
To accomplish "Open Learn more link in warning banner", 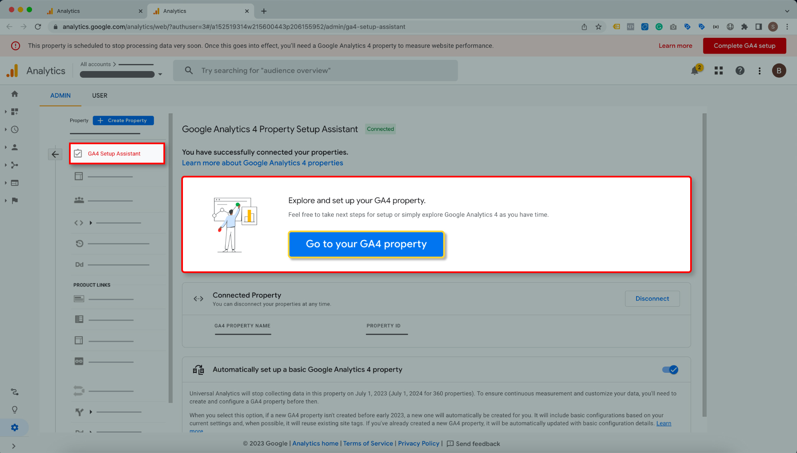I will (x=675, y=46).
